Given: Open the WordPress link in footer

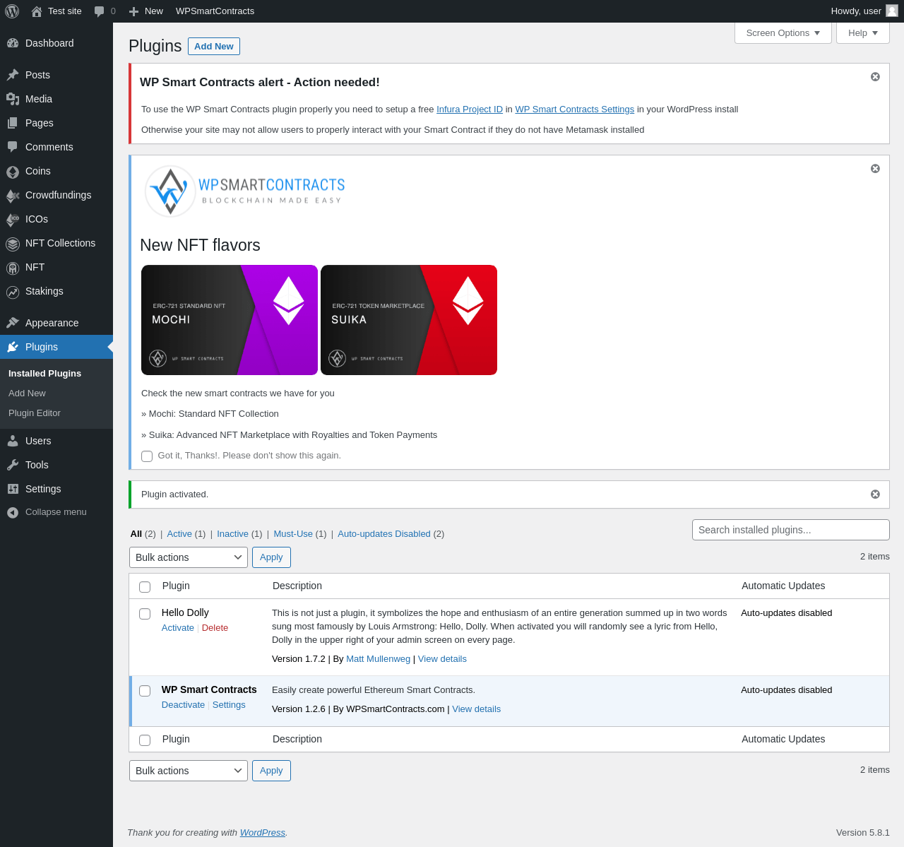Looking at the screenshot, I should click(x=262, y=832).
